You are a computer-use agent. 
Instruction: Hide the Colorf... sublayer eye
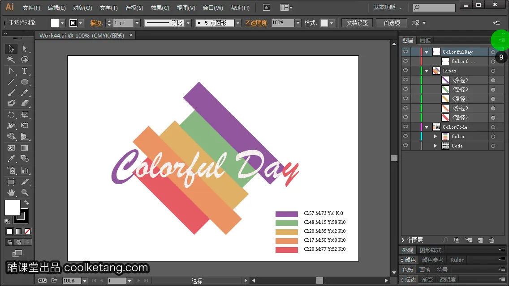pyautogui.click(x=405, y=61)
